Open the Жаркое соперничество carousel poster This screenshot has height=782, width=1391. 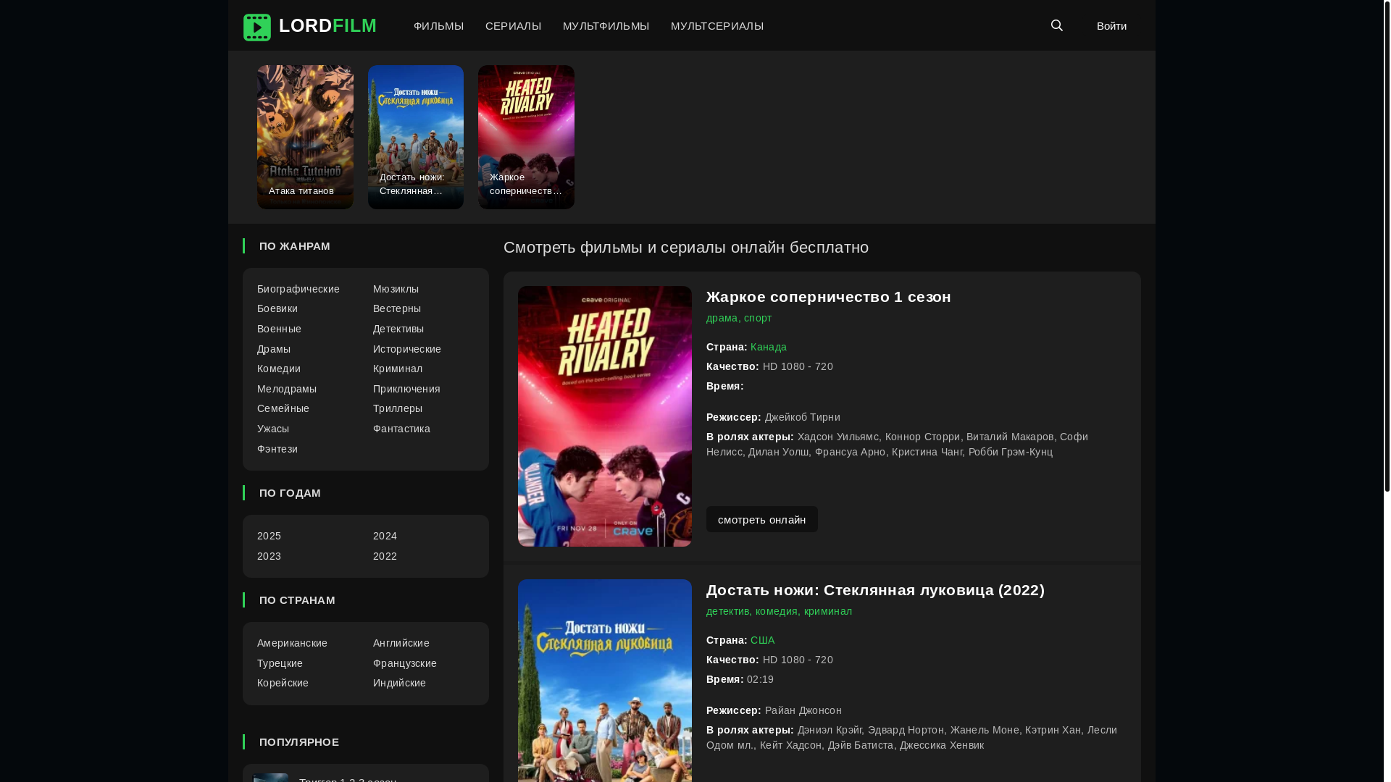click(x=526, y=137)
